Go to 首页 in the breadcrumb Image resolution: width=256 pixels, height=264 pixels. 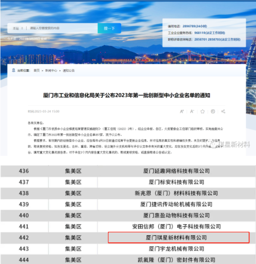37,70
